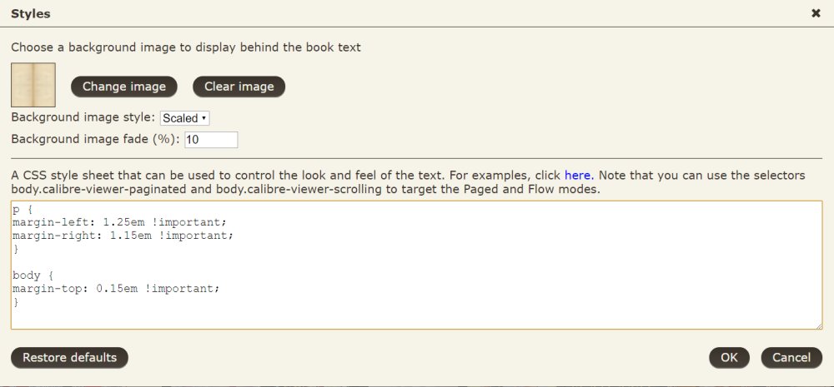This screenshot has height=387, width=834.
Task: Place cursor on the margin-top CSS line
Action: 116,288
